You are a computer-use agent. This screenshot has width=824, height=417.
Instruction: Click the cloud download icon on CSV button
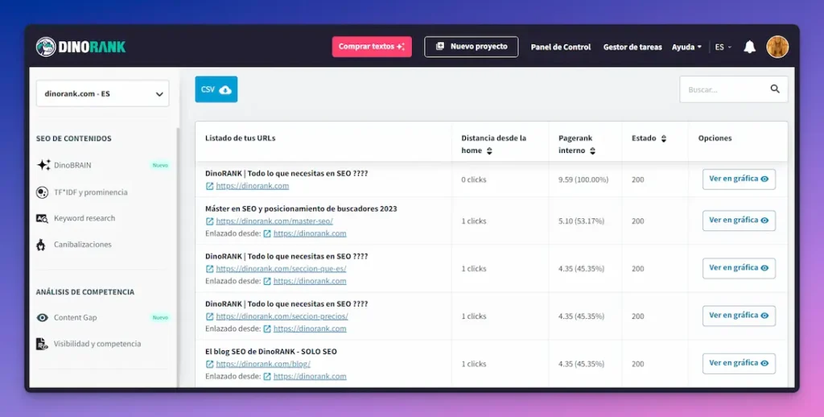point(225,90)
